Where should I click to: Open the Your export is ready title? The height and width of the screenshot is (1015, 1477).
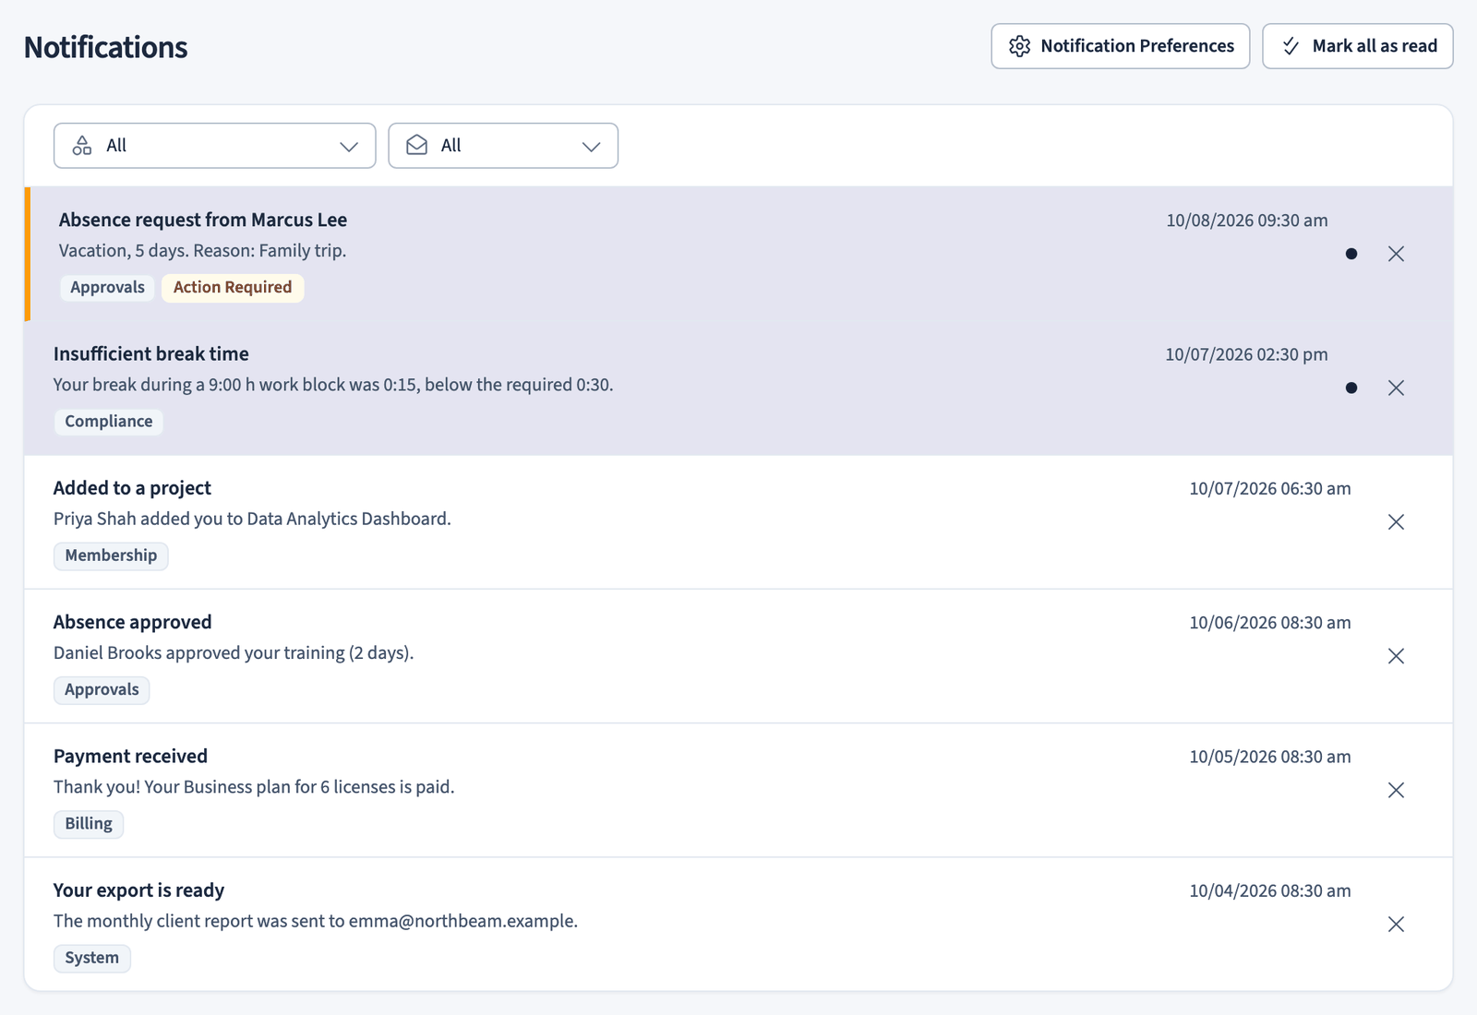click(138, 890)
